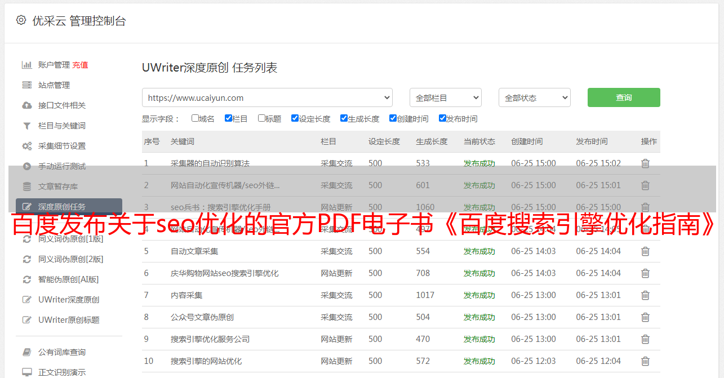This screenshot has width=724, height=378.
Task: Click the book icon for 公有词库查询
Action: click(26, 352)
